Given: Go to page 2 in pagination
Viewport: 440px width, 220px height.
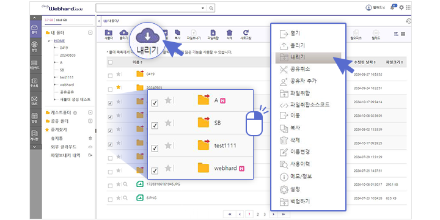Looking at the screenshot, I should point(257,215).
